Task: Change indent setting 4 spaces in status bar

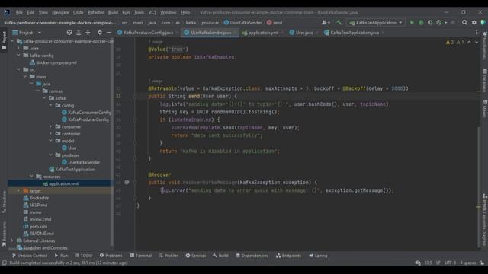Action: [467, 263]
